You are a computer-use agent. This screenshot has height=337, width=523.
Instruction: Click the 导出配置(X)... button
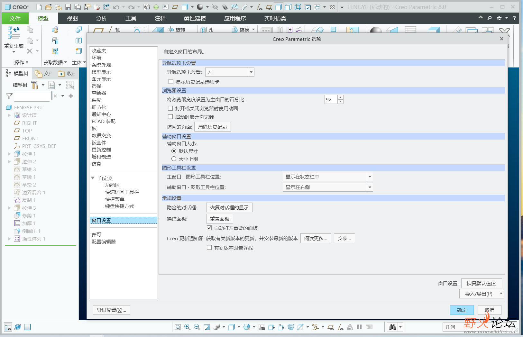click(x=112, y=310)
